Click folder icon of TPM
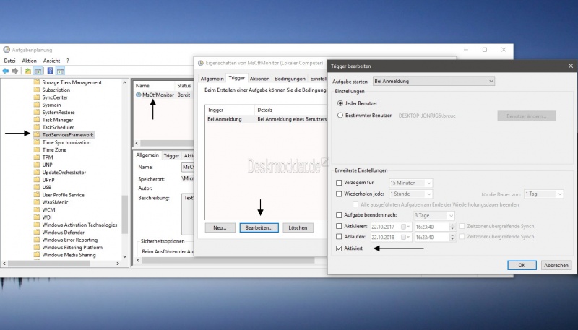The width and height of the screenshot is (578, 330). coord(37,157)
